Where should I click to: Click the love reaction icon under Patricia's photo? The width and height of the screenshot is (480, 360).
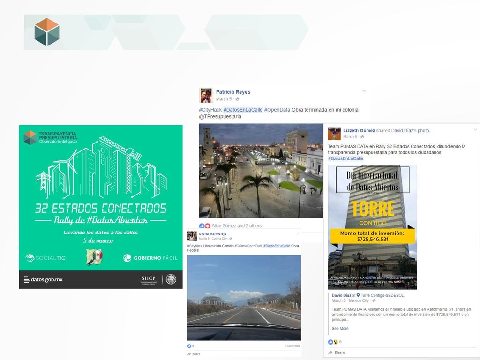[208, 226]
